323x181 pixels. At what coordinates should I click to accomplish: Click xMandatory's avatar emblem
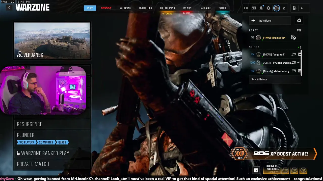tap(258, 71)
